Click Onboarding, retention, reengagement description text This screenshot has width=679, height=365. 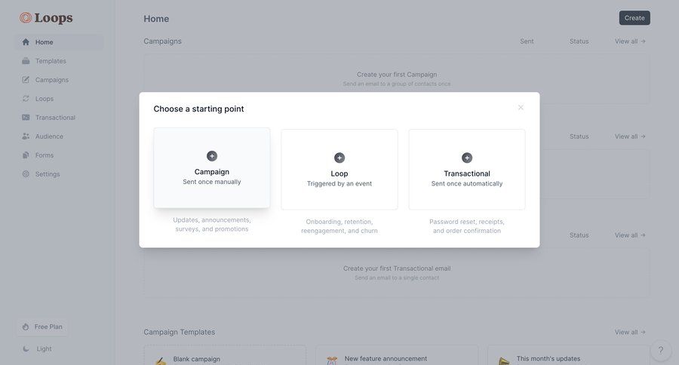(x=339, y=226)
